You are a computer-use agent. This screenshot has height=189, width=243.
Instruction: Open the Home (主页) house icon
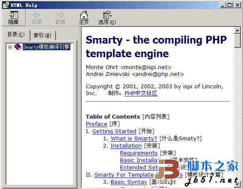click(x=84, y=15)
